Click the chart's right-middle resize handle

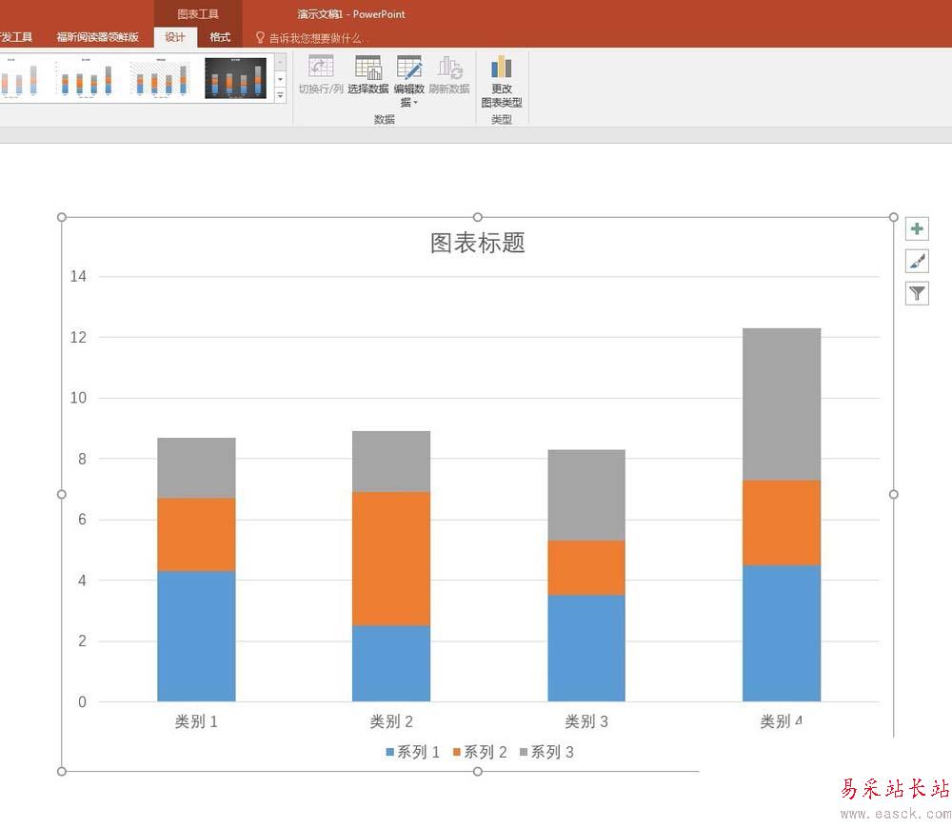(x=894, y=494)
